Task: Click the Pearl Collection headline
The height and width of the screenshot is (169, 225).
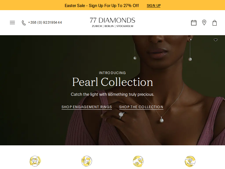Action: tap(112, 82)
